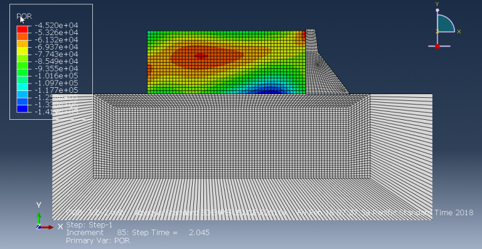
Task: Click the 3D compass Y axis handle
Action: click(437, 11)
